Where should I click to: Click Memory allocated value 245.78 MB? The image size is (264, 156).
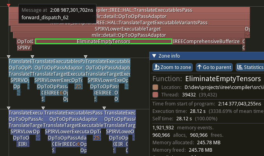(x=209, y=143)
